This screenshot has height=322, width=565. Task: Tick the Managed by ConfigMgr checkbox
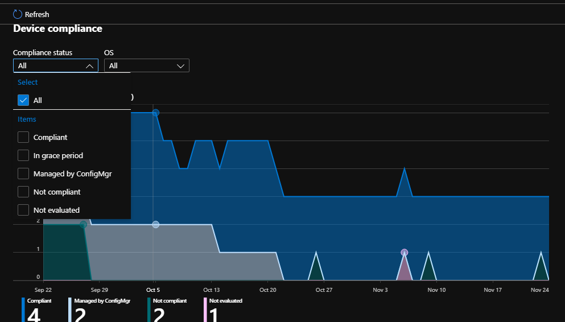tap(23, 174)
